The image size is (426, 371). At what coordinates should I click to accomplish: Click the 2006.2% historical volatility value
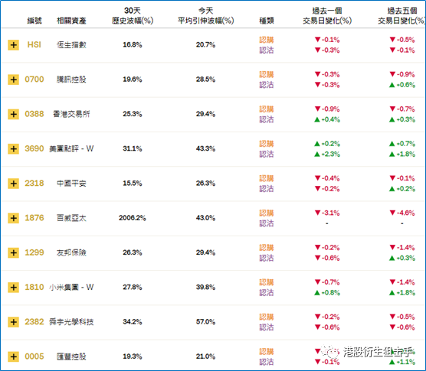(133, 218)
